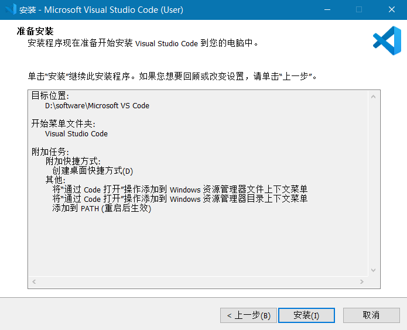Minimize the installer window

327,9
